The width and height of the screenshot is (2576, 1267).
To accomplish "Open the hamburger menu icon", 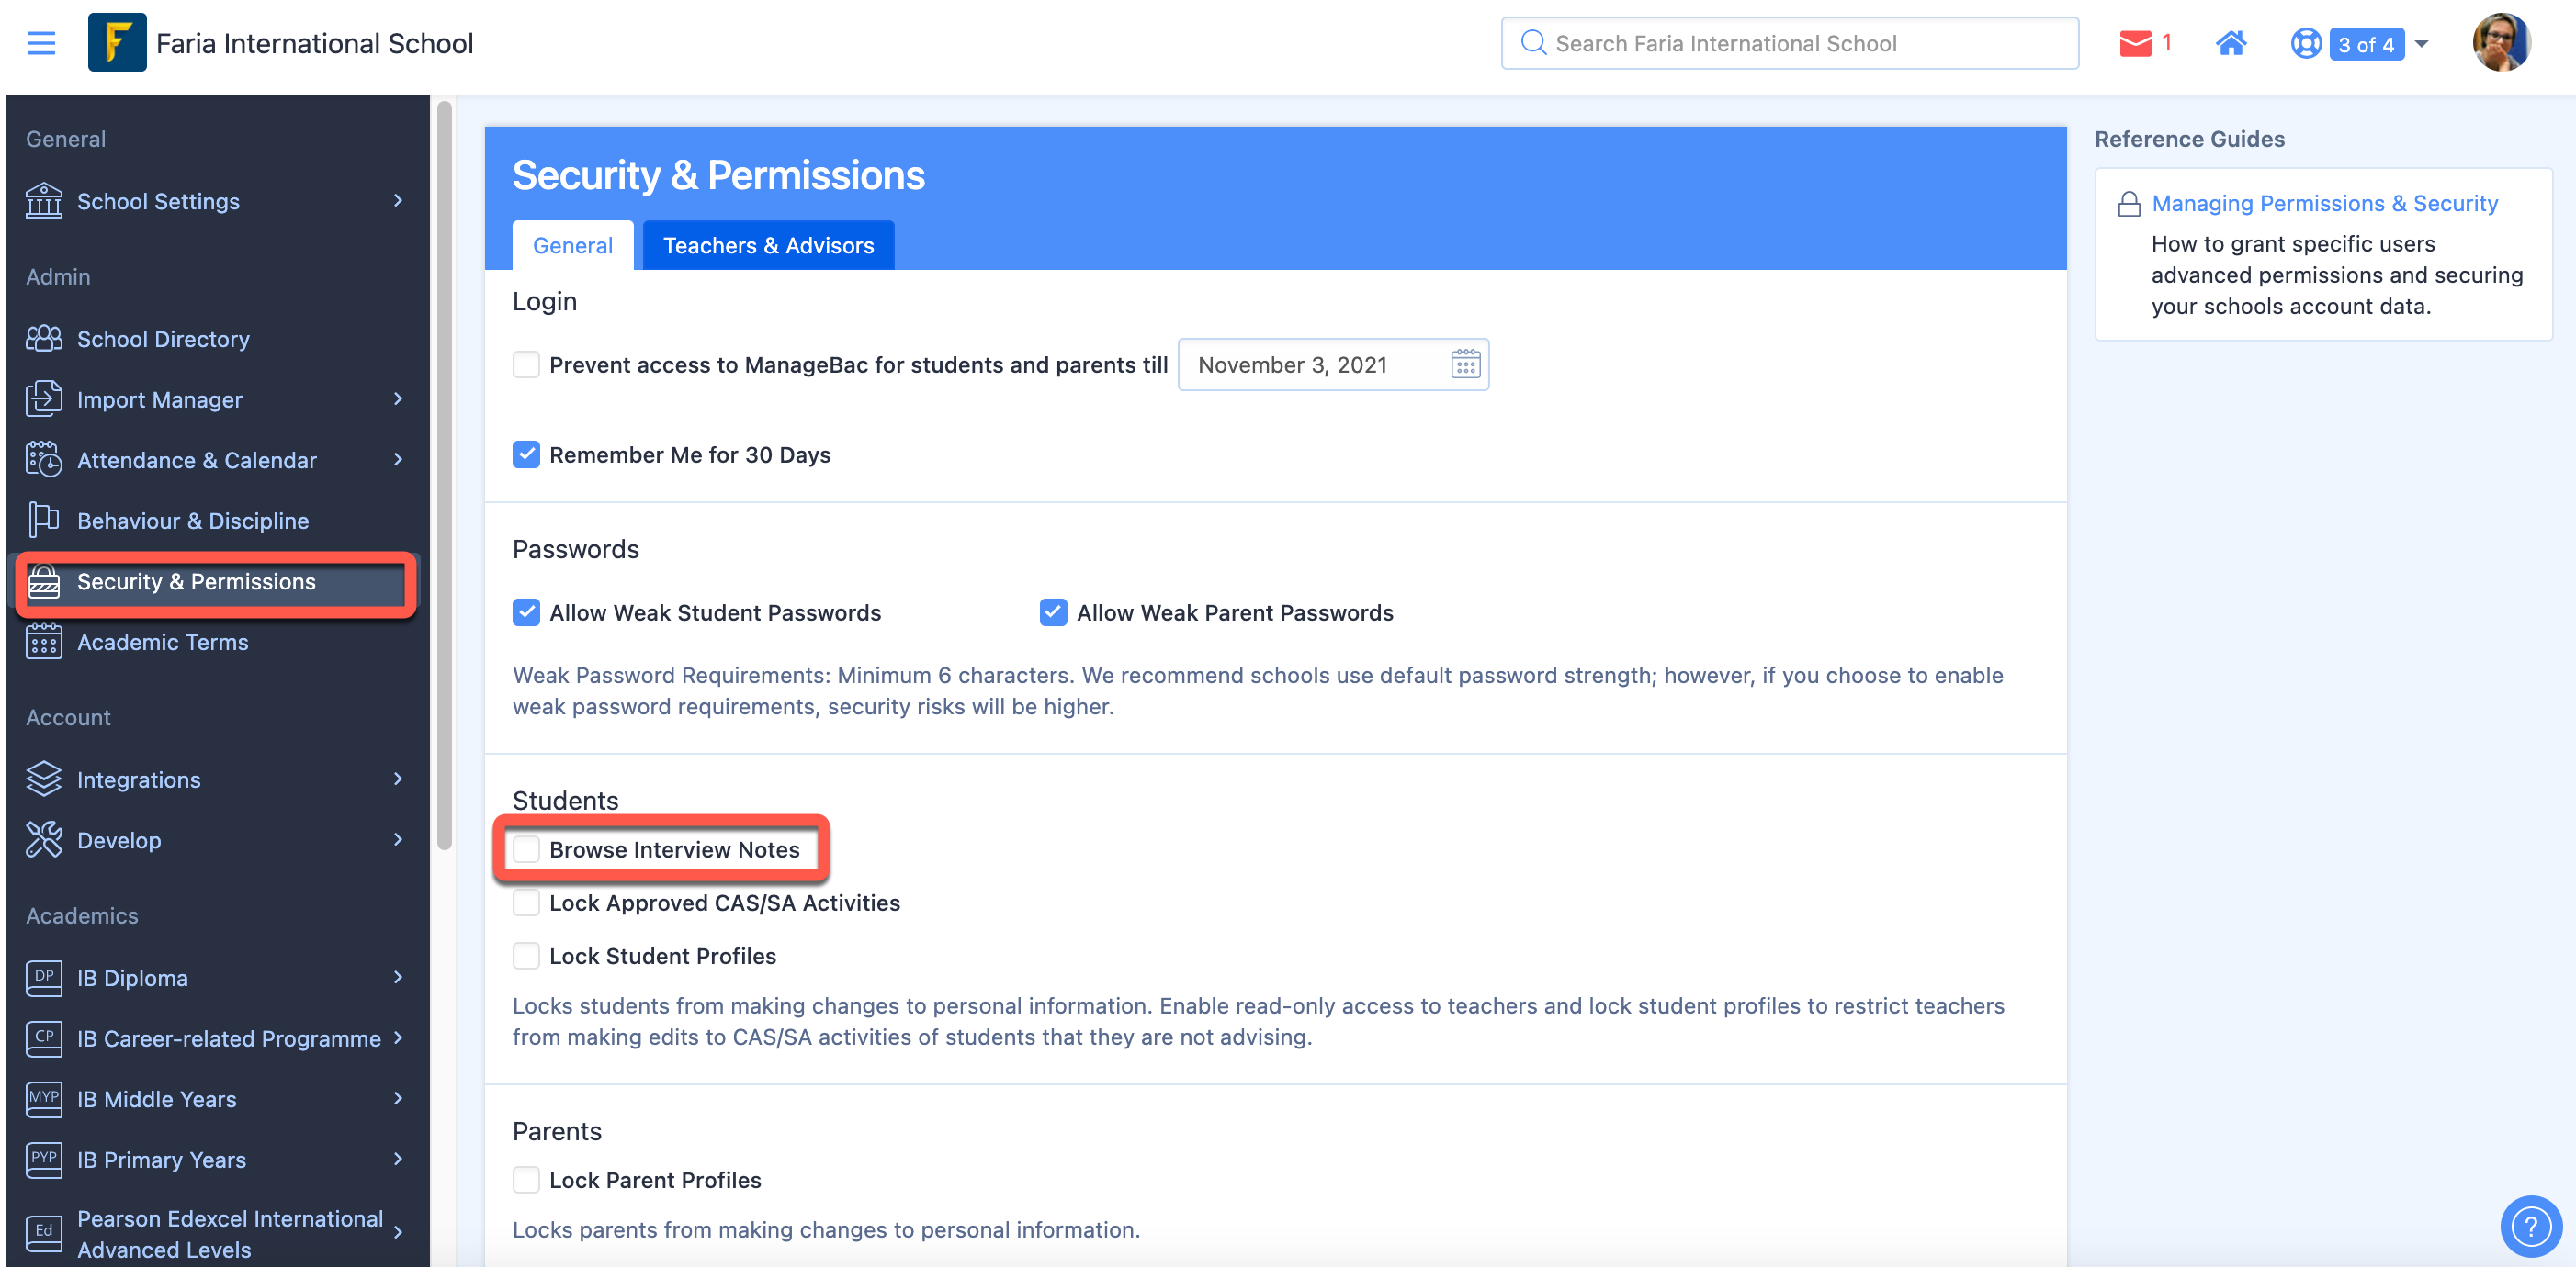I will tap(41, 43).
